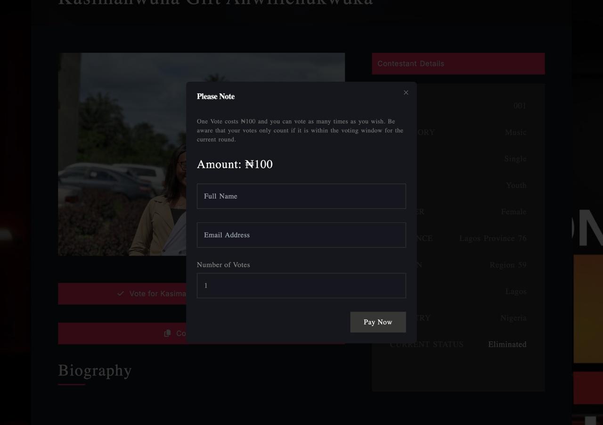Click the contestant number 001
Viewport: 603px width, 425px height.
(x=520, y=106)
